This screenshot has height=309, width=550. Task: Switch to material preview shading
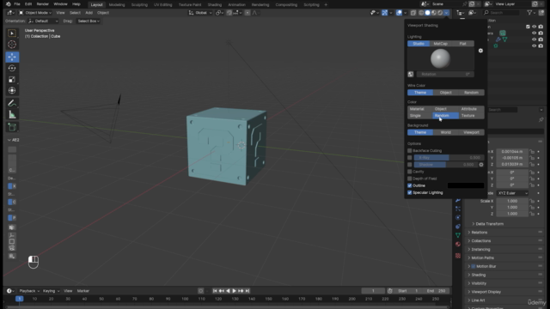(x=433, y=13)
